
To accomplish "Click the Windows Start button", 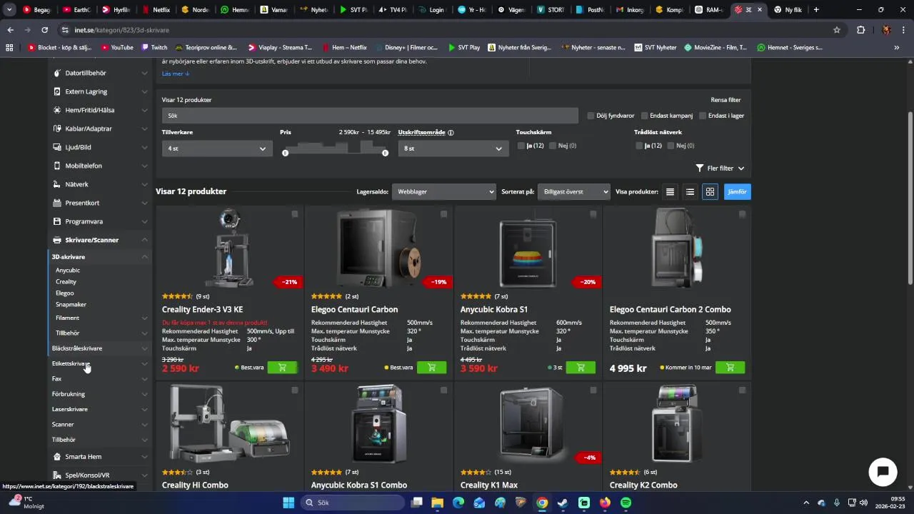I will coord(288,503).
